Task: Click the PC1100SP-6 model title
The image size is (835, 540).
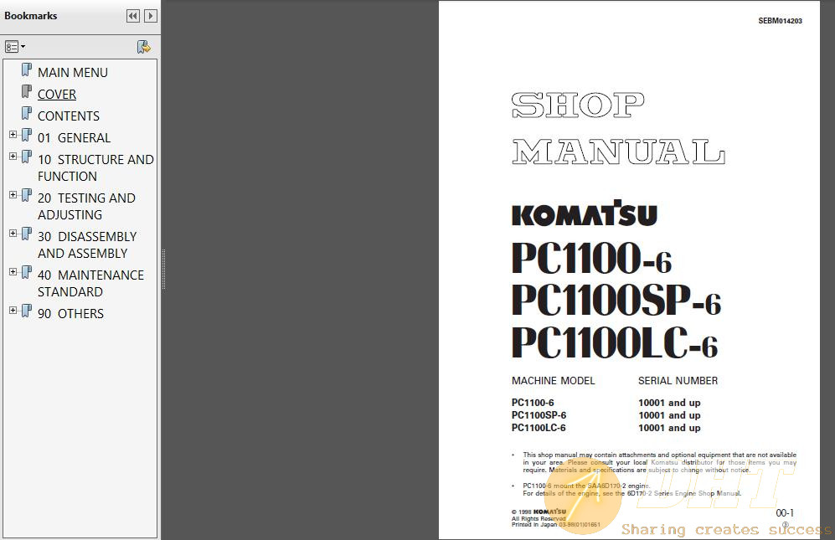Action: [616, 300]
